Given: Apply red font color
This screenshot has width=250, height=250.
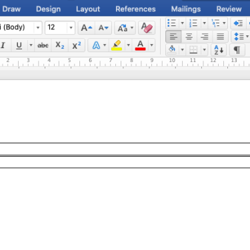Looking at the screenshot, I should tap(140, 45).
